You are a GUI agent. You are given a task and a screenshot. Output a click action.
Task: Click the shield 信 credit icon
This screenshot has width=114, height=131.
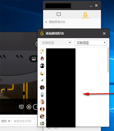[x=21, y=107]
